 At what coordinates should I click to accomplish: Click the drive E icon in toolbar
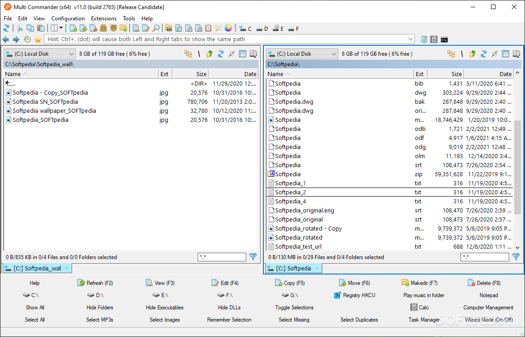pyautogui.click(x=278, y=29)
